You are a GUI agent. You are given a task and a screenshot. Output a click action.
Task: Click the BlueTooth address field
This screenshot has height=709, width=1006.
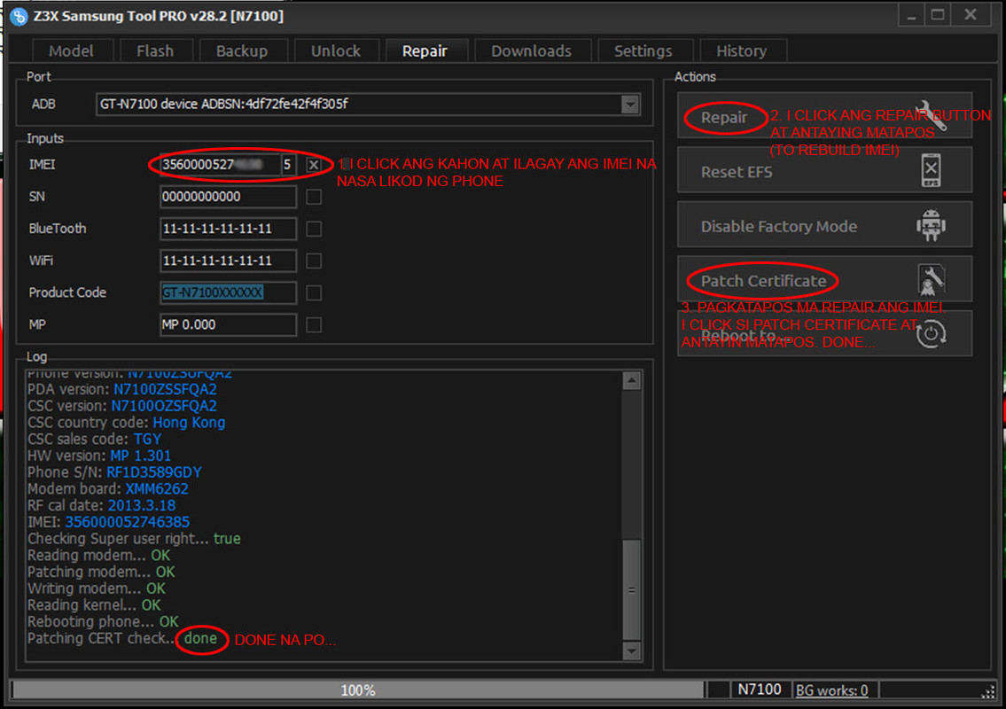coord(228,229)
